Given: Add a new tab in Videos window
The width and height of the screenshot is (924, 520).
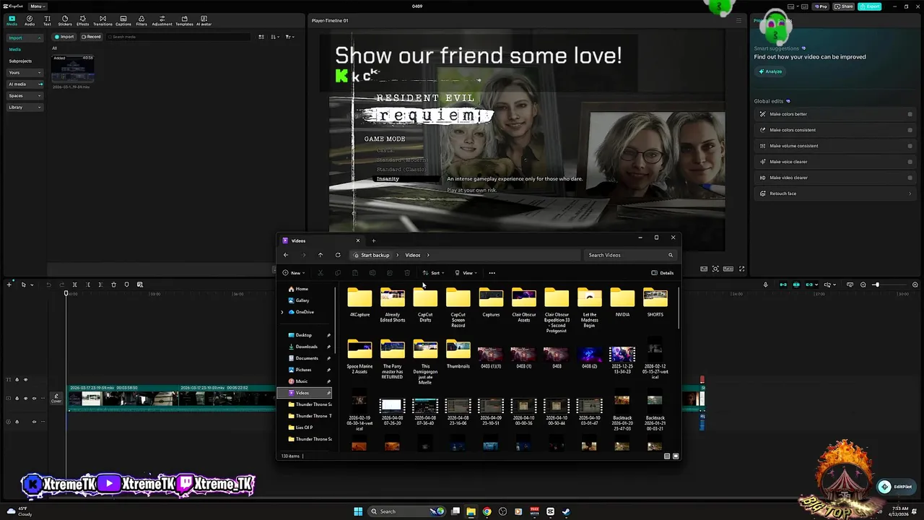Looking at the screenshot, I should pyautogui.click(x=373, y=240).
